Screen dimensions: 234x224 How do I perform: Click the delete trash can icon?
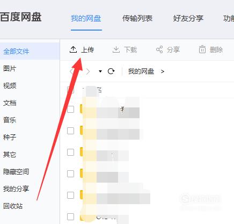click(x=202, y=49)
